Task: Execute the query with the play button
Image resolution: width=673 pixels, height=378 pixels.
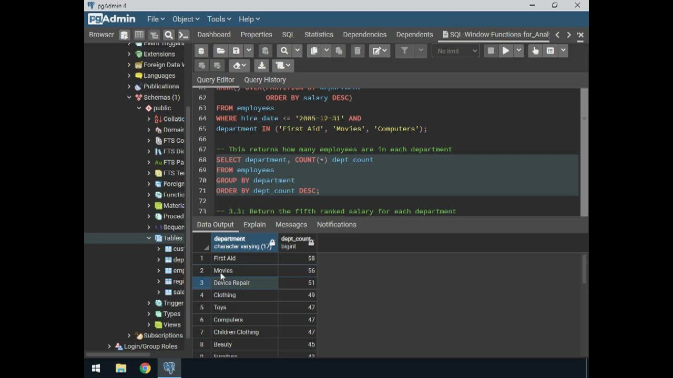Action: pos(505,51)
